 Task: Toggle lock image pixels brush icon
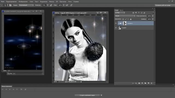126,19
